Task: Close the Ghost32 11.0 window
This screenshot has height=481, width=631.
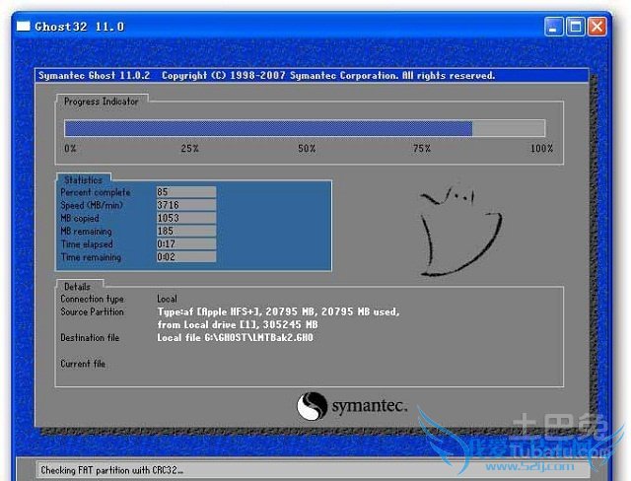Action: click(x=596, y=27)
